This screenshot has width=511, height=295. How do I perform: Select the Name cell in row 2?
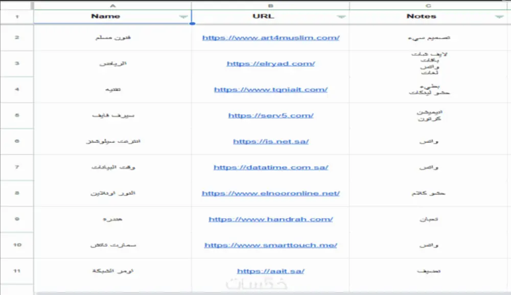point(113,37)
